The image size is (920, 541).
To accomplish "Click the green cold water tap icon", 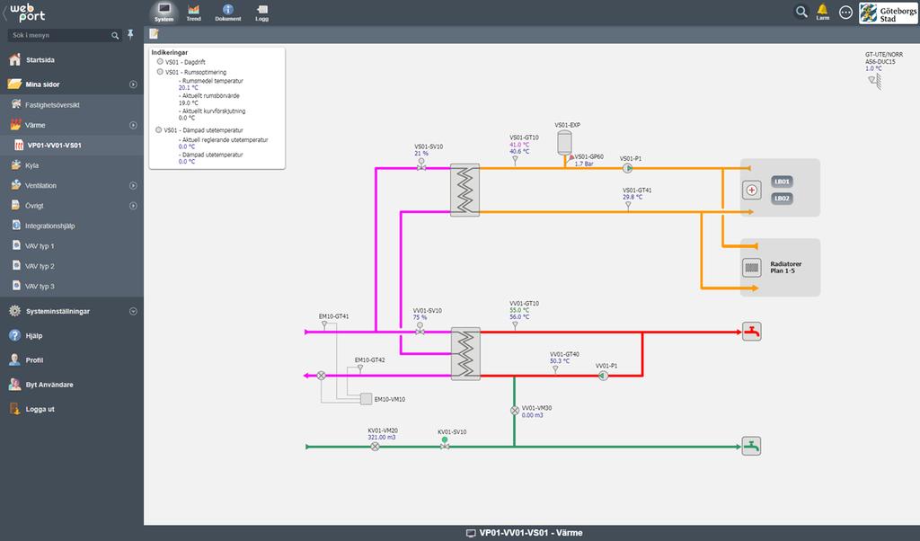I will (x=752, y=446).
